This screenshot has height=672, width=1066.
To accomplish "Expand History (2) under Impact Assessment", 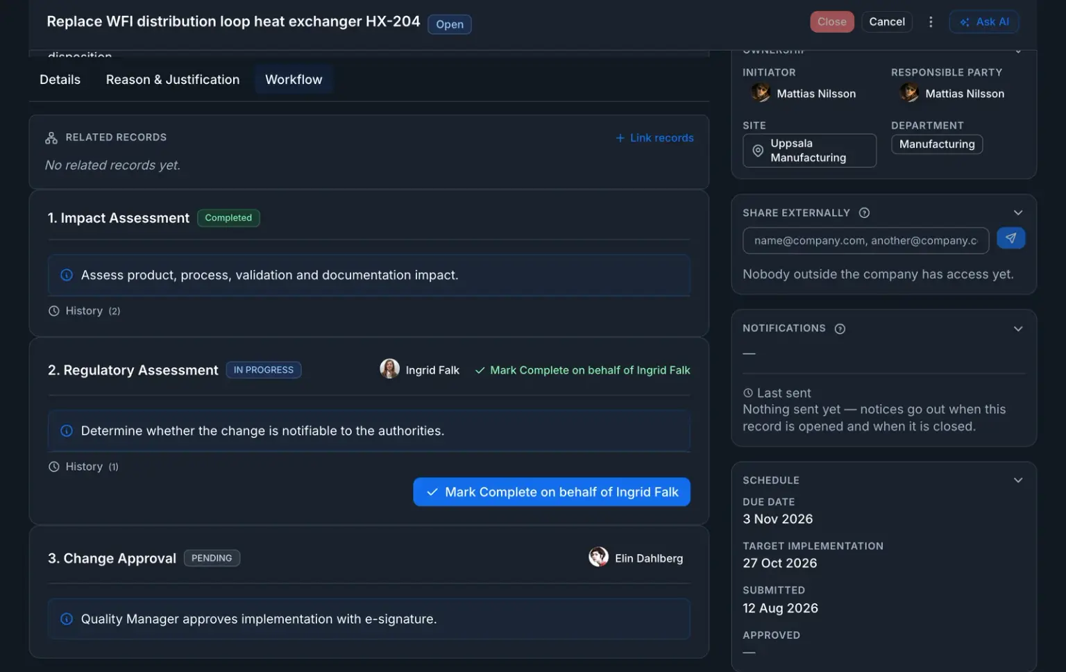I will point(84,311).
